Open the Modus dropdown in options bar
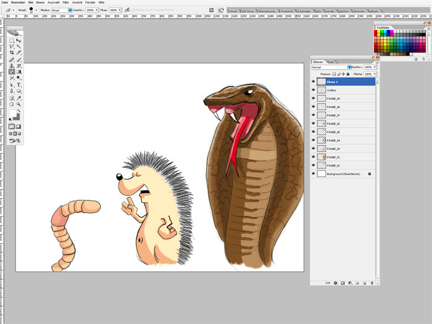This screenshot has width=432, height=324. [x=61, y=10]
